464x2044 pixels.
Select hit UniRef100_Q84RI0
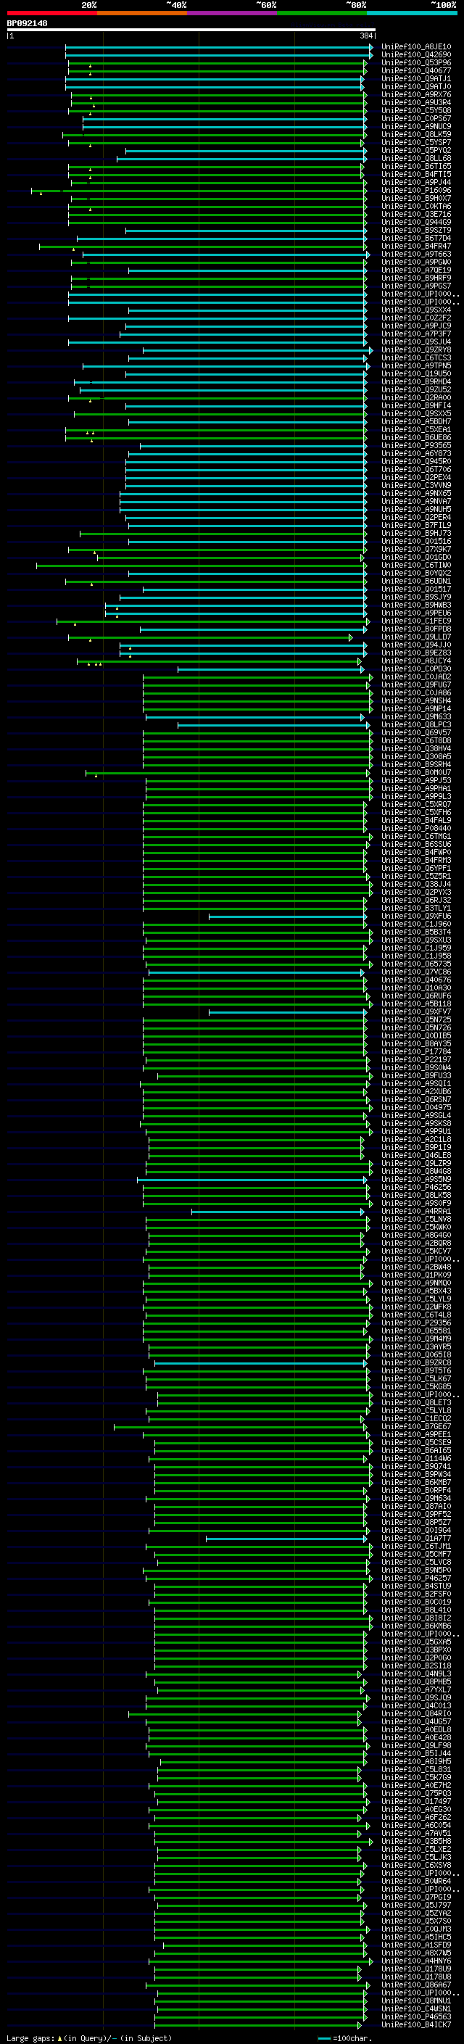pyautogui.click(x=415, y=1713)
